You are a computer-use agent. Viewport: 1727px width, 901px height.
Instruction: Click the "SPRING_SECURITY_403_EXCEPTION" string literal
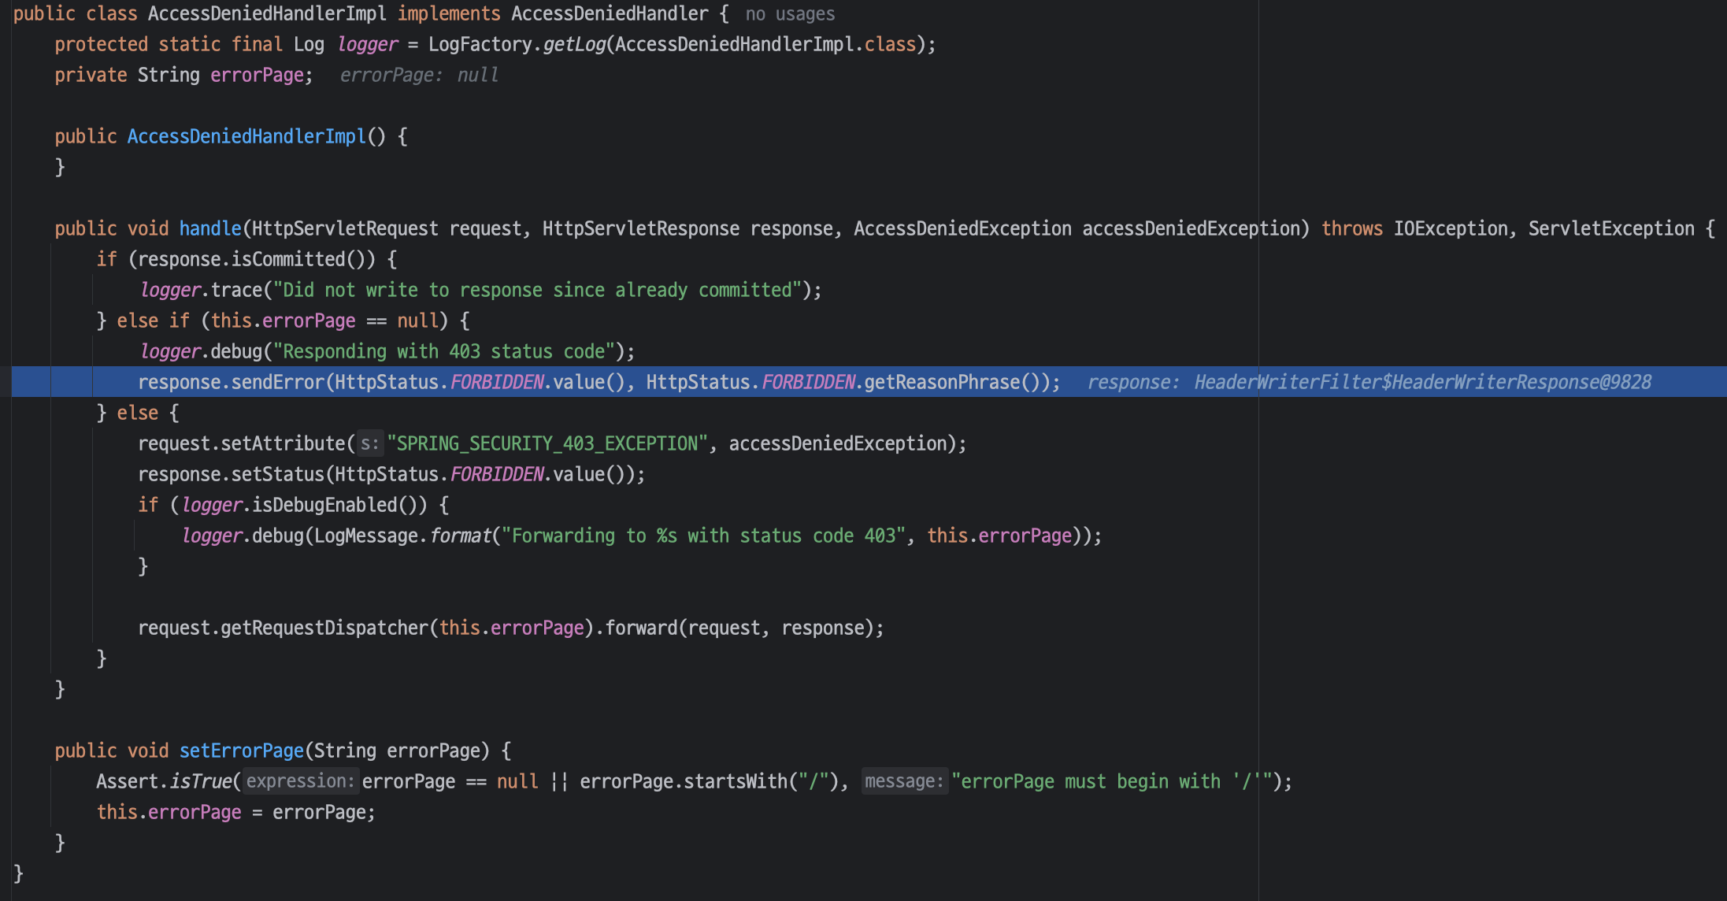point(547,444)
